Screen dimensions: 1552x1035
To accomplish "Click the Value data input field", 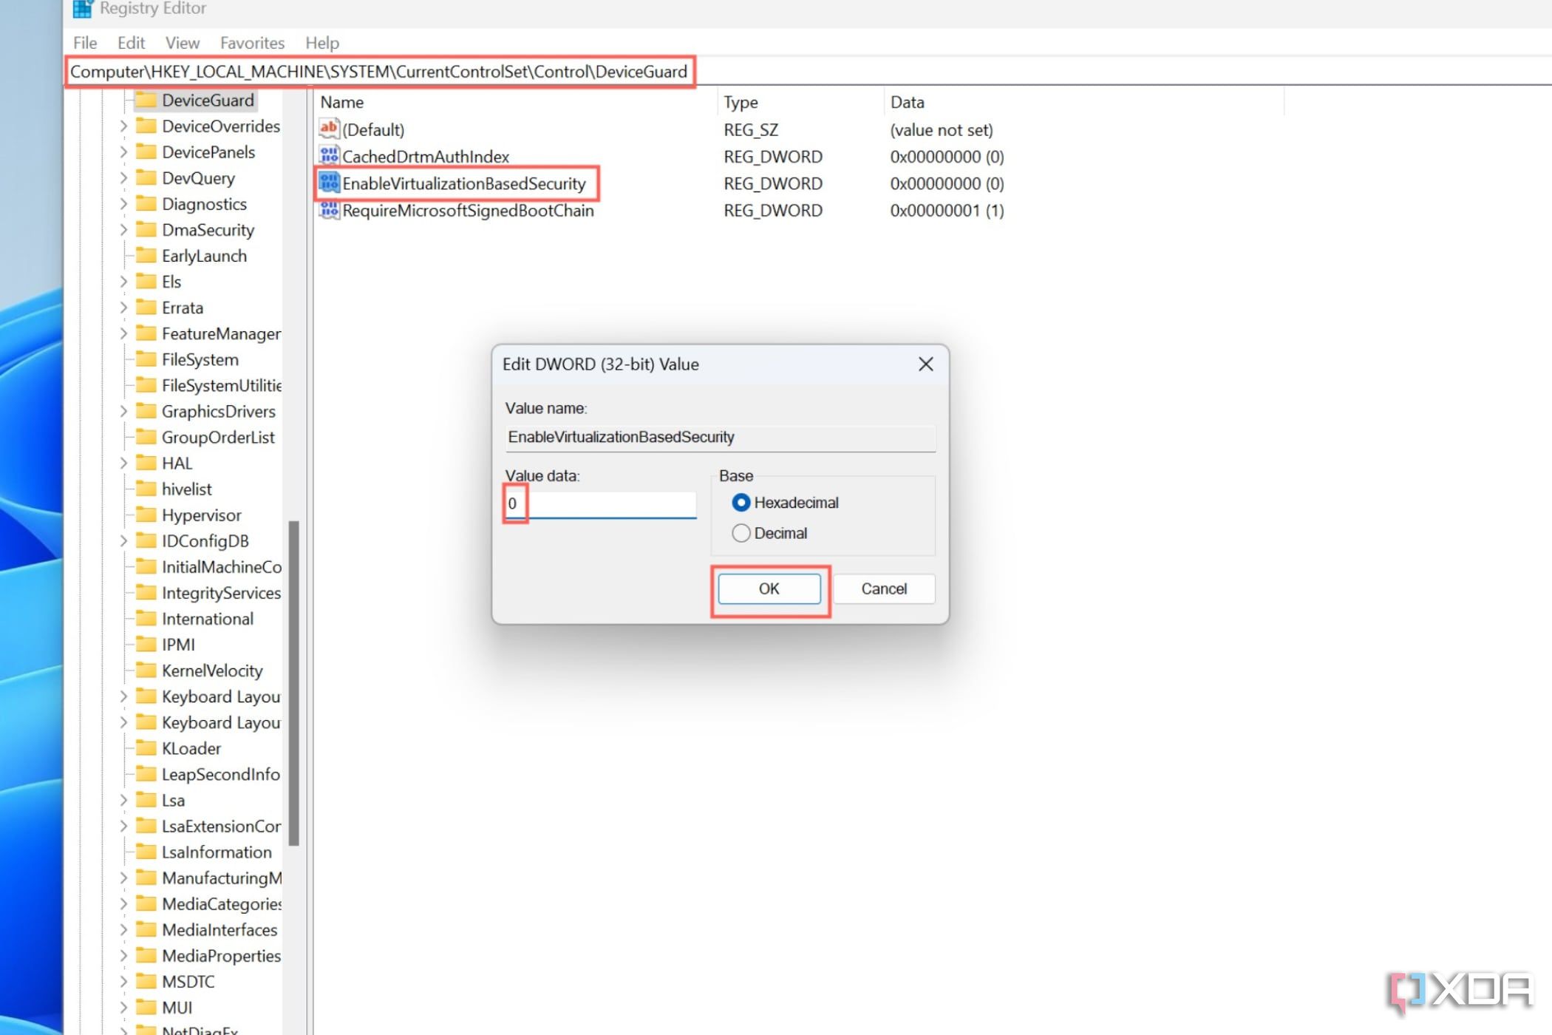I will pos(600,503).
